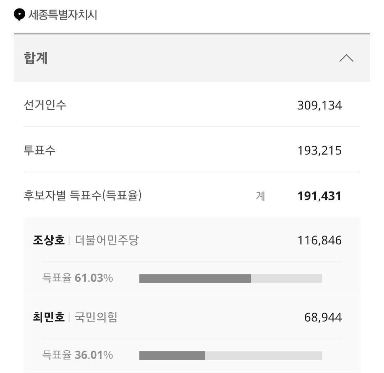Select the 세종특별자치시 region title
This screenshot has height=373, width=384.
pyautogui.click(x=63, y=15)
